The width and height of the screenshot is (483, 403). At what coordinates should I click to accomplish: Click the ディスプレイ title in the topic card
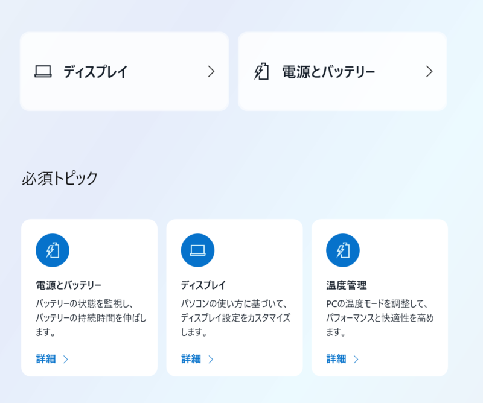[x=203, y=285]
